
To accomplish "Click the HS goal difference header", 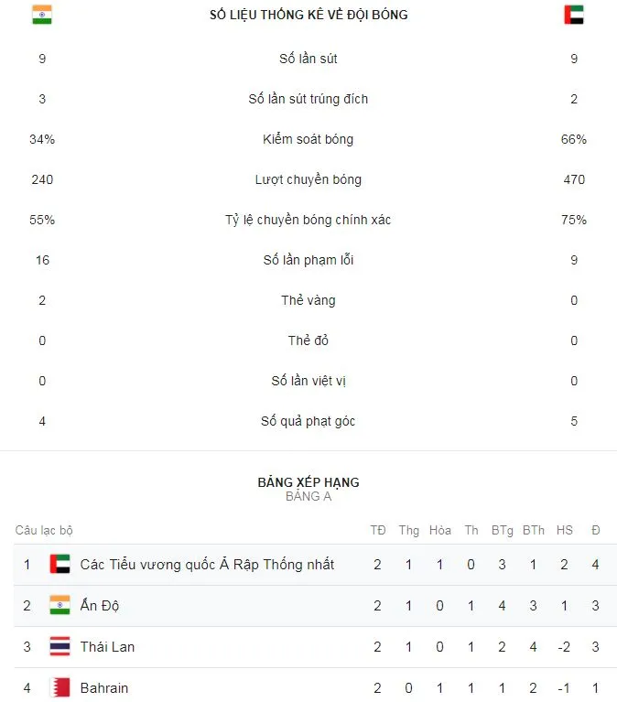I will click(x=565, y=530).
